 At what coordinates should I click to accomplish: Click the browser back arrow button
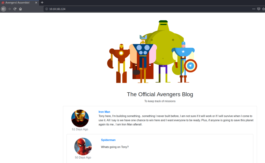pos(3,9)
